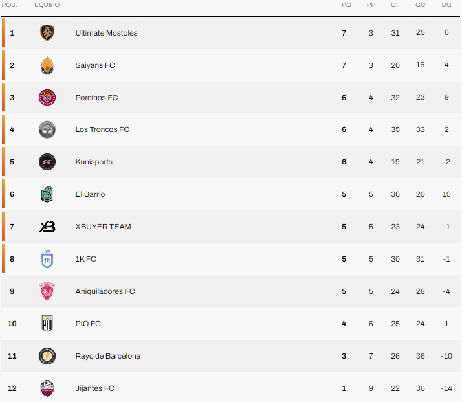Screen dimensions: 462x402
Task: Click the Saiyans FC flame logo
Action: click(47, 65)
